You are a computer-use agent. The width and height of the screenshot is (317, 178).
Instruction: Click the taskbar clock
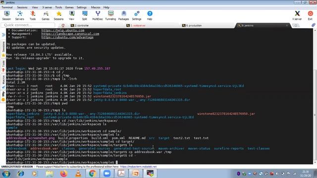tap(306, 174)
